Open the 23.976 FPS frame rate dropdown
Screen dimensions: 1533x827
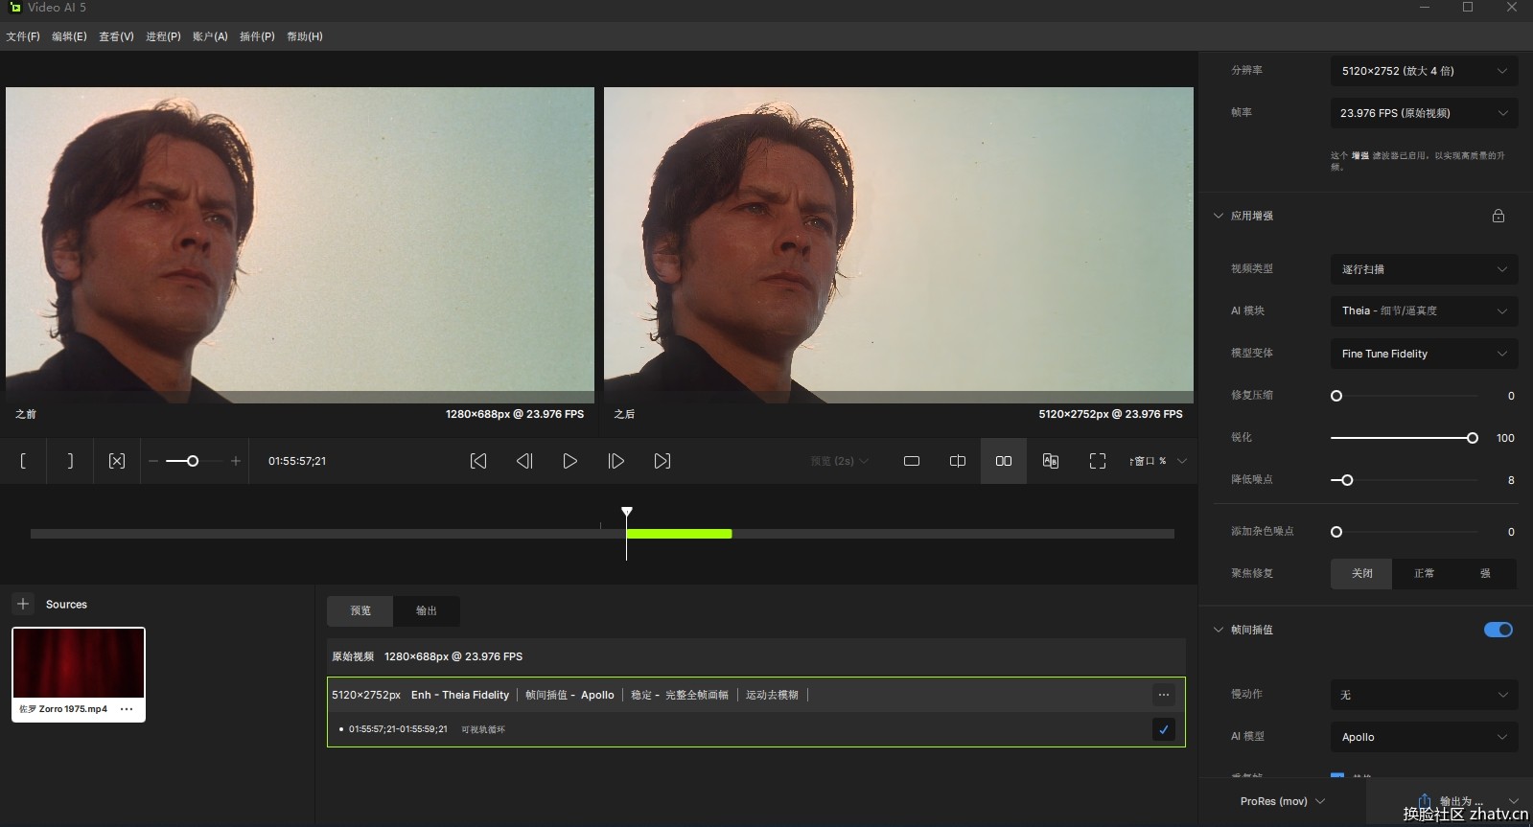[x=1424, y=113]
